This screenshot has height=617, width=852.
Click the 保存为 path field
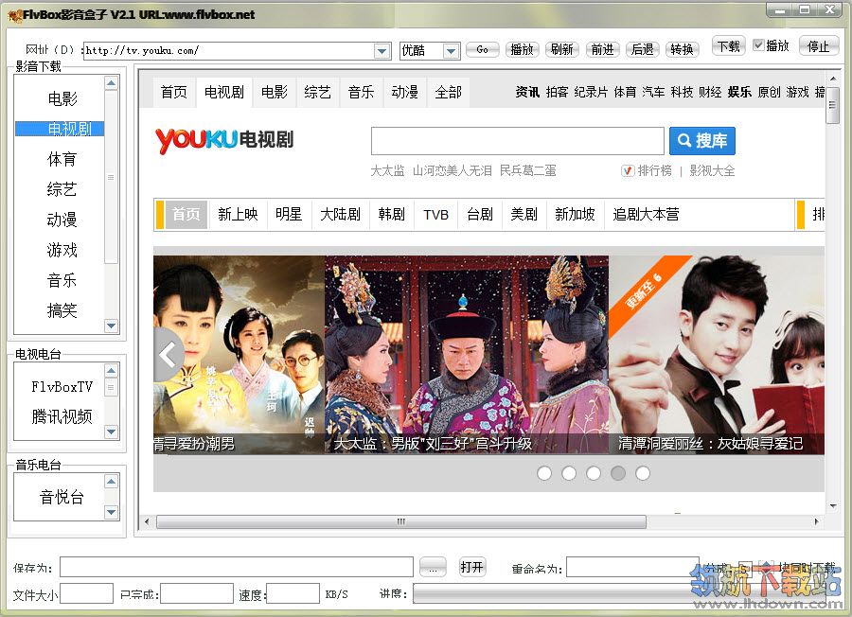[237, 567]
